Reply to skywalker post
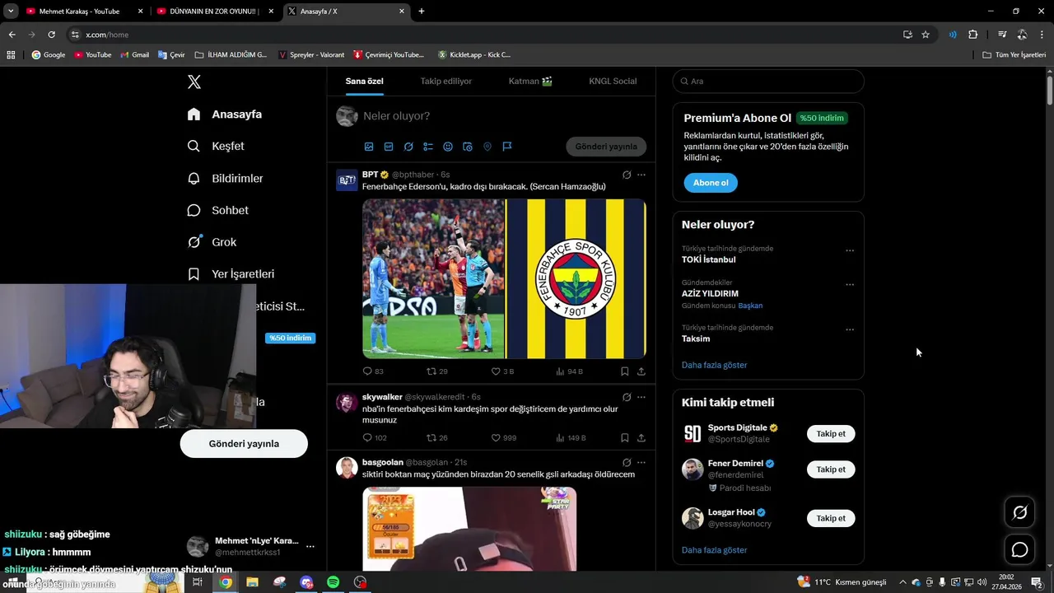The width and height of the screenshot is (1054, 593). (375, 438)
